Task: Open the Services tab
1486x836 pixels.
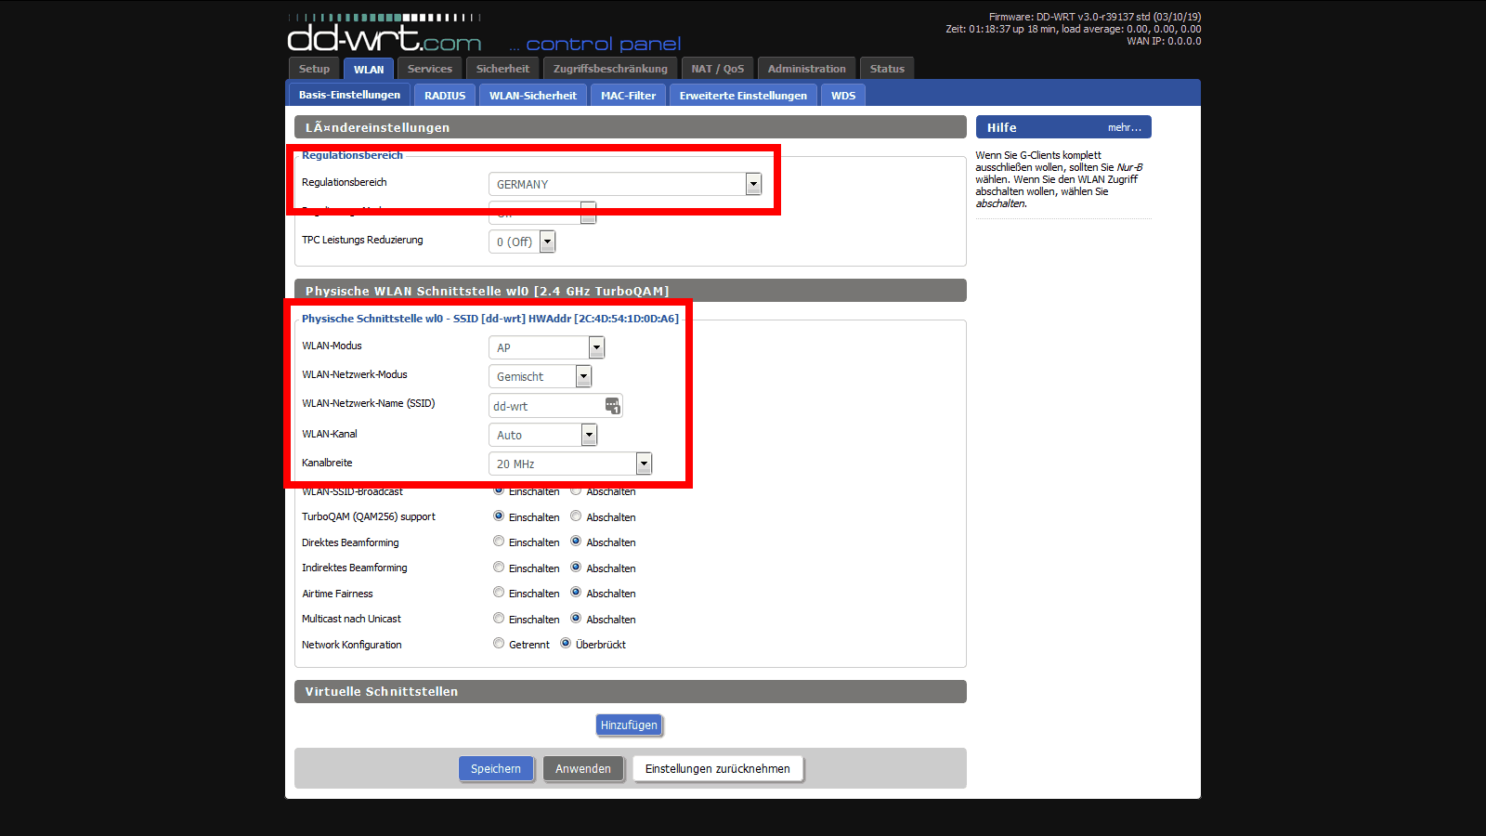Action: point(430,69)
